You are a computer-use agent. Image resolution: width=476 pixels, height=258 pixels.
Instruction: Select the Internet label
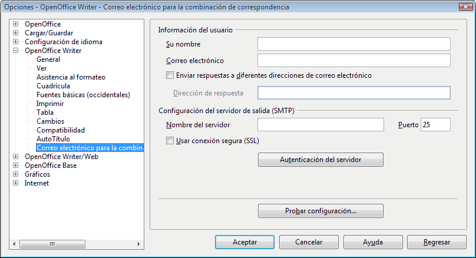click(37, 183)
